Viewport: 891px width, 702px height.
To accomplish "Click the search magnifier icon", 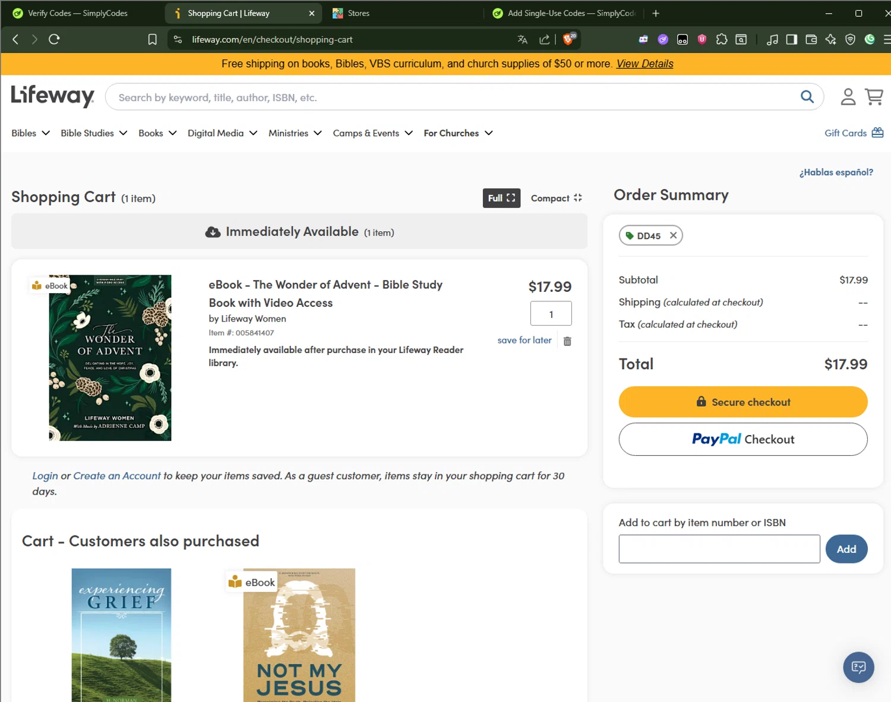I will 807,96.
